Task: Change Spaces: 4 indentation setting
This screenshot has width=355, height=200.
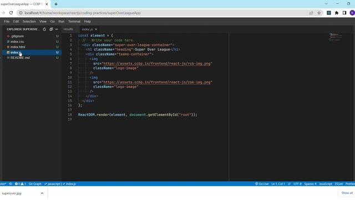Action: pyautogui.click(x=310, y=184)
